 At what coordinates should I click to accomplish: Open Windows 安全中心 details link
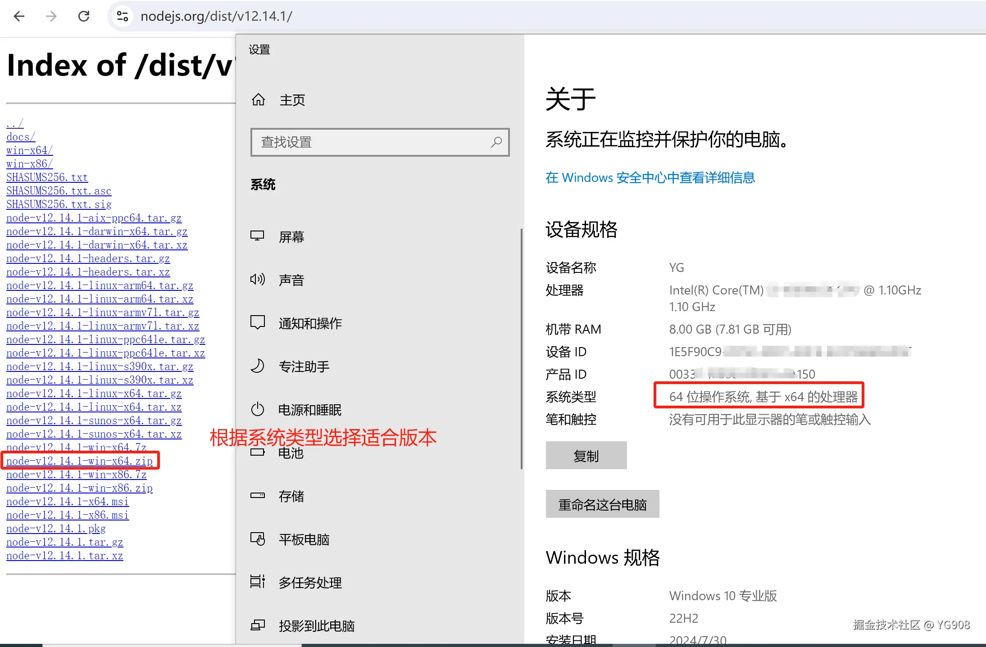coord(650,178)
